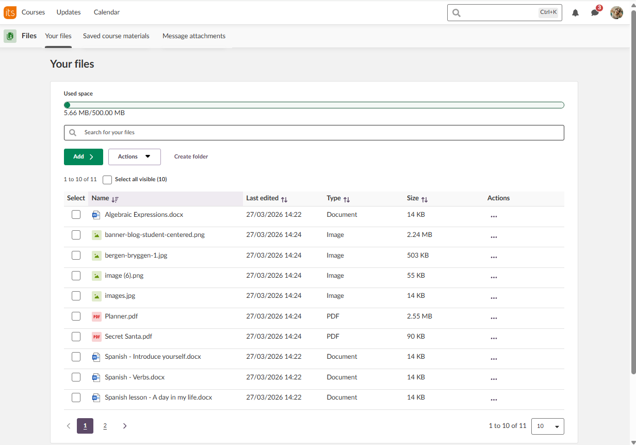The height and width of the screenshot is (445, 636).
Task: Open the user profile avatar
Action: pyautogui.click(x=616, y=13)
